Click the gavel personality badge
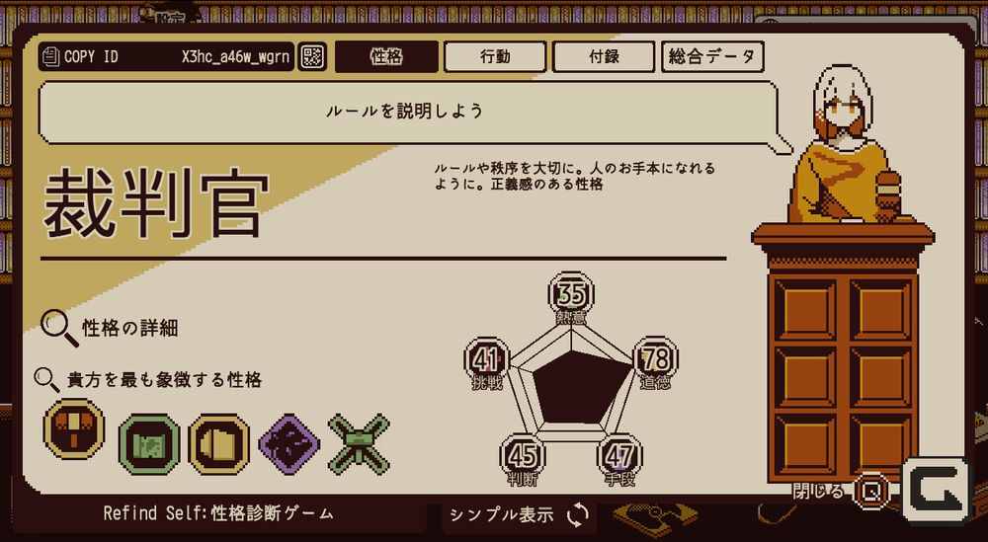This screenshot has height=542, width=988. pyautogui.click(x=74, y=430)
